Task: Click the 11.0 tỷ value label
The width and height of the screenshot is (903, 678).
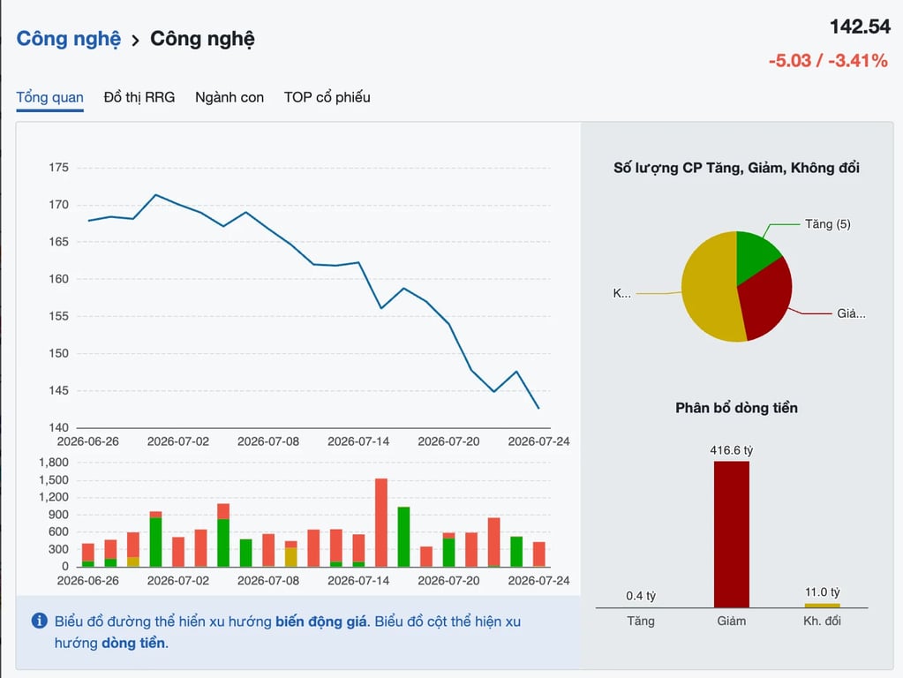Action: coord(823,592)
